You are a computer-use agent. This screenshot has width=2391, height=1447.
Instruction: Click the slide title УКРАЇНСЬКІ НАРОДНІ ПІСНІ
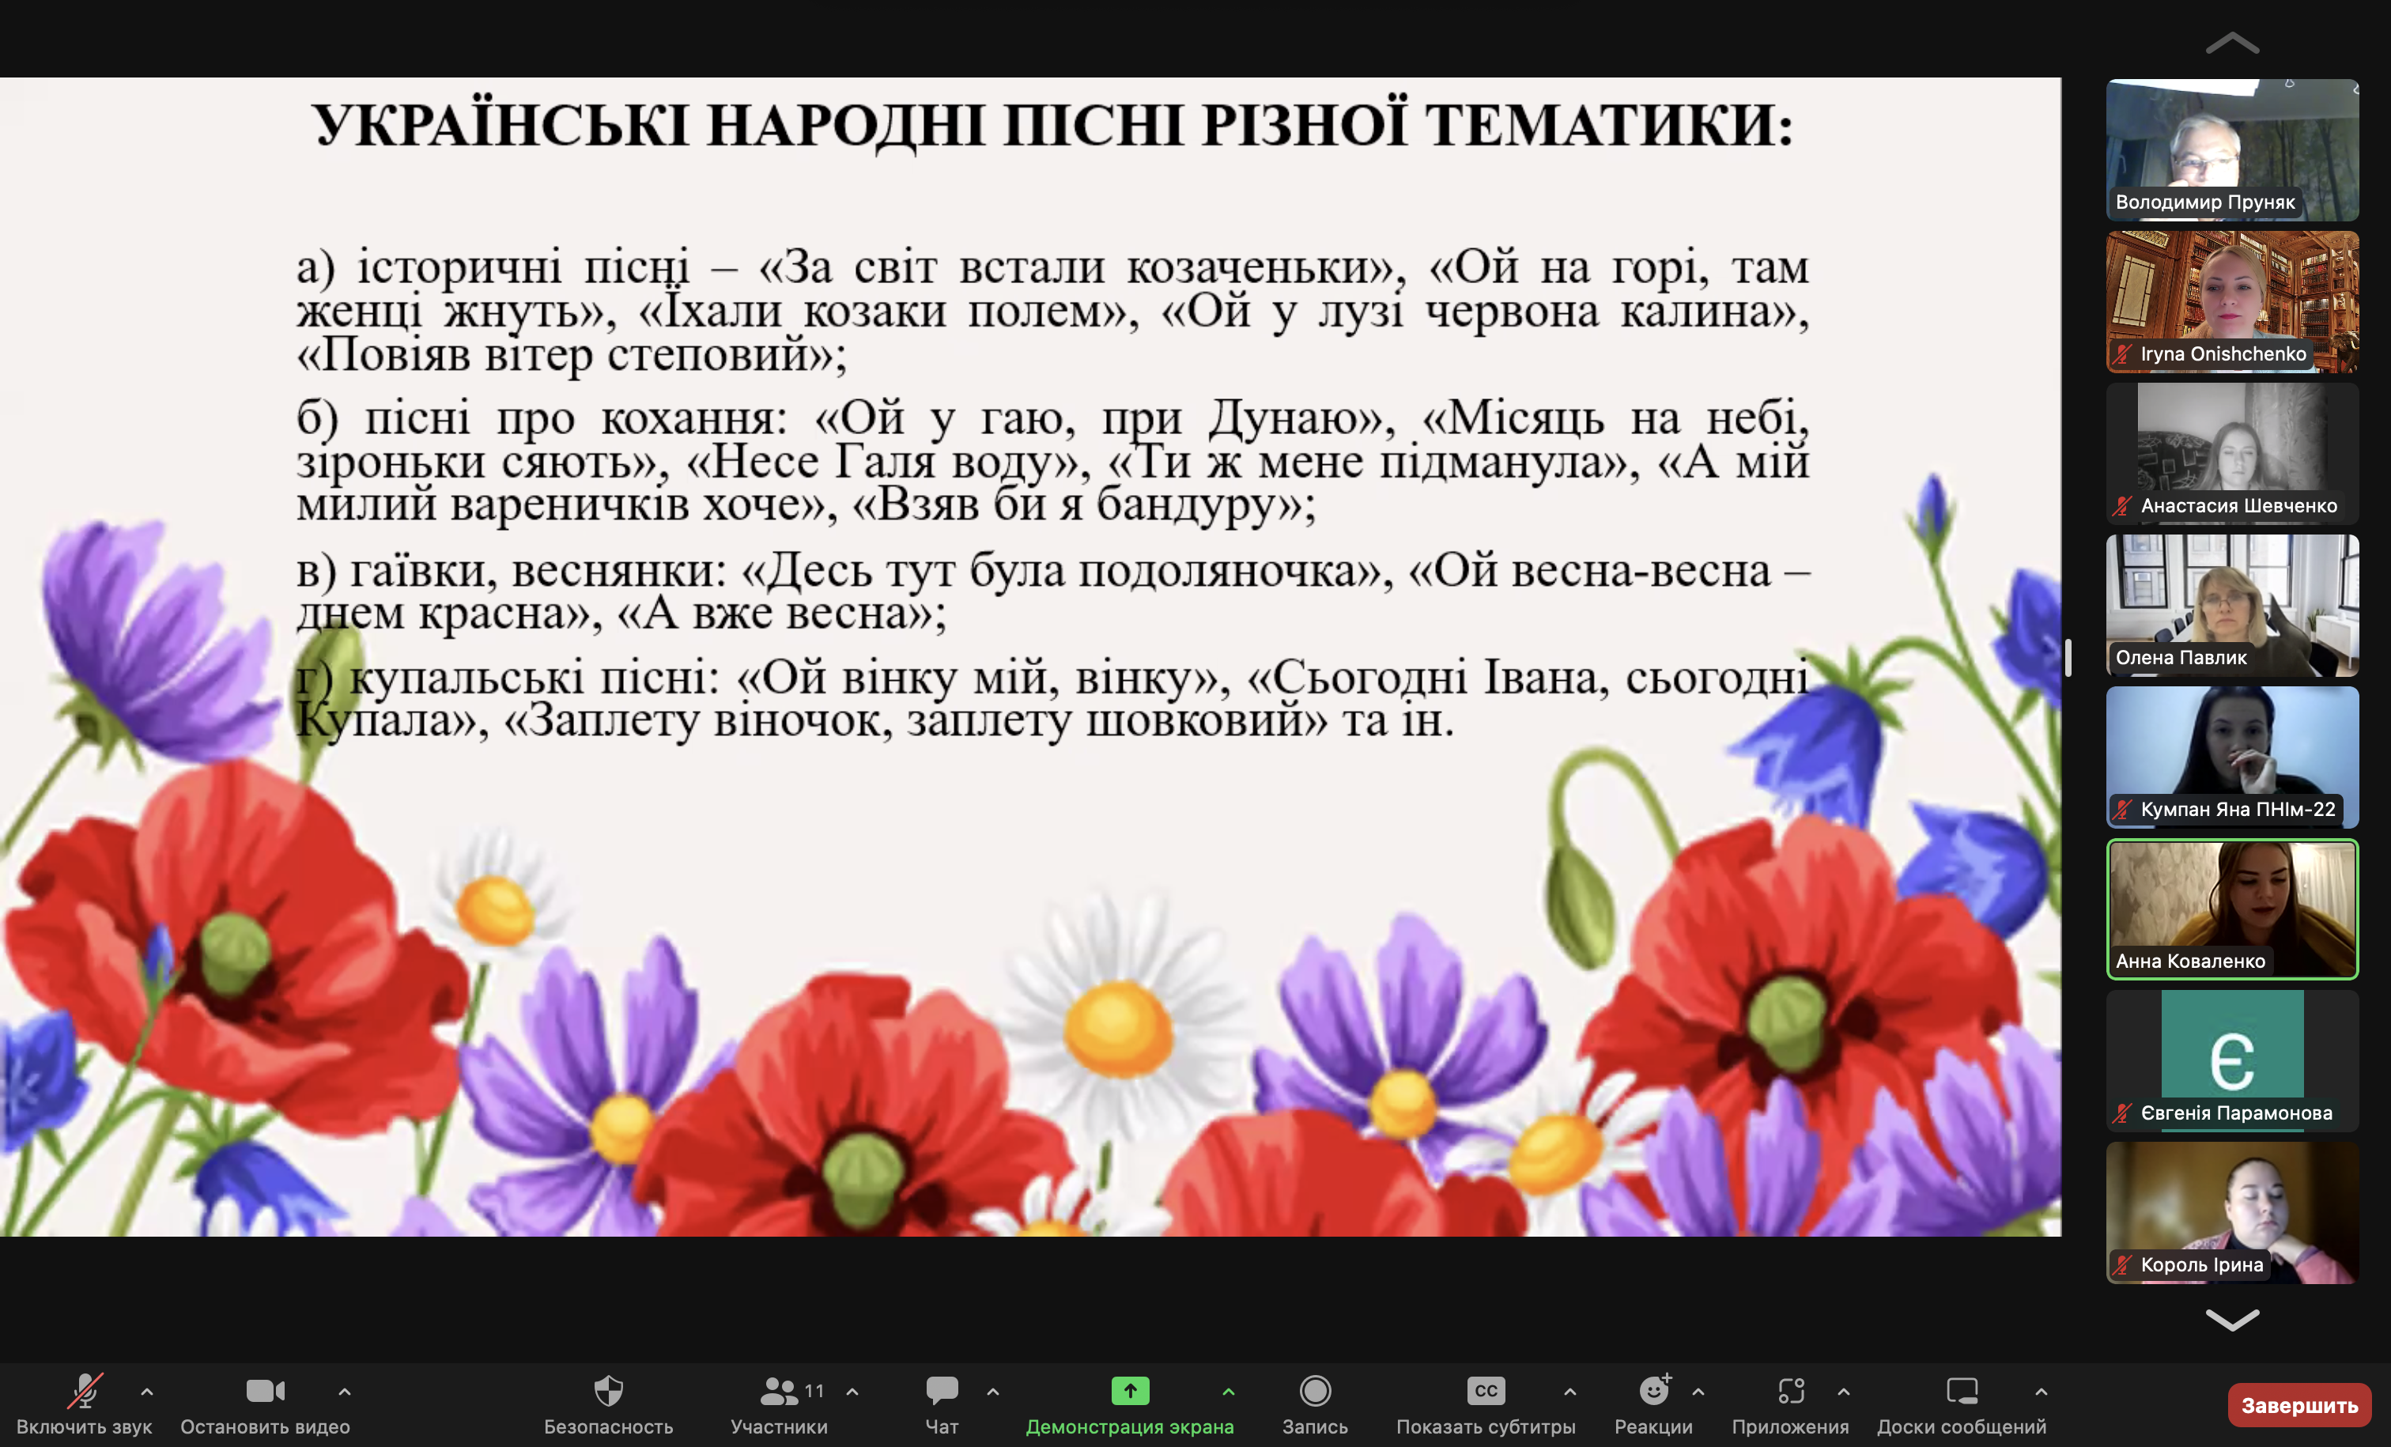point(1053,127)
